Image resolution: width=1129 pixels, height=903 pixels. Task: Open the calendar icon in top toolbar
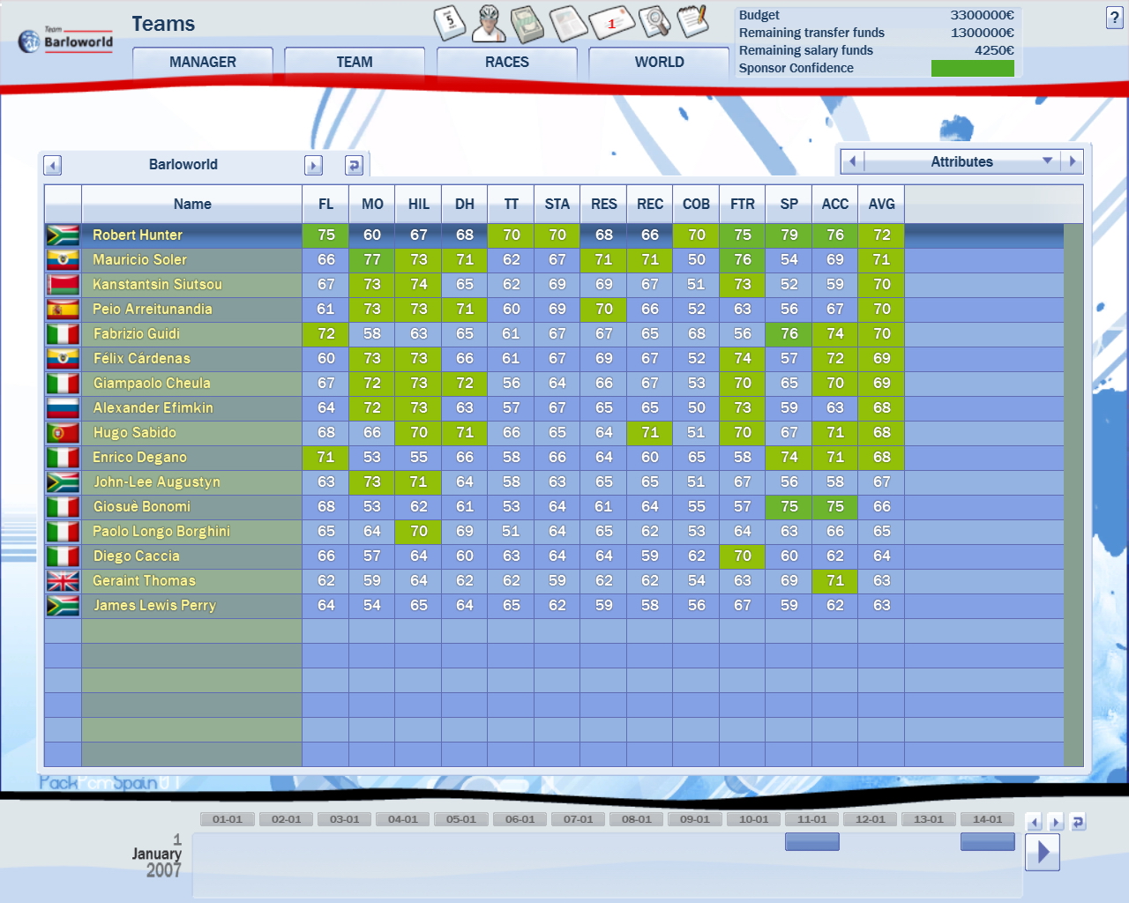click(x=450, y=23)
